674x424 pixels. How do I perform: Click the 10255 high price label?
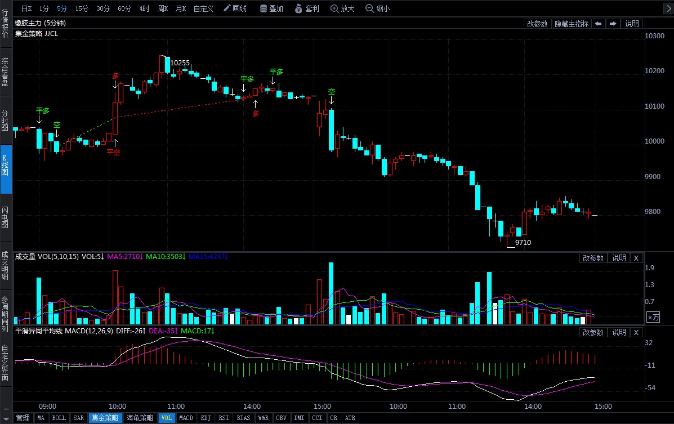click(180, 63)
